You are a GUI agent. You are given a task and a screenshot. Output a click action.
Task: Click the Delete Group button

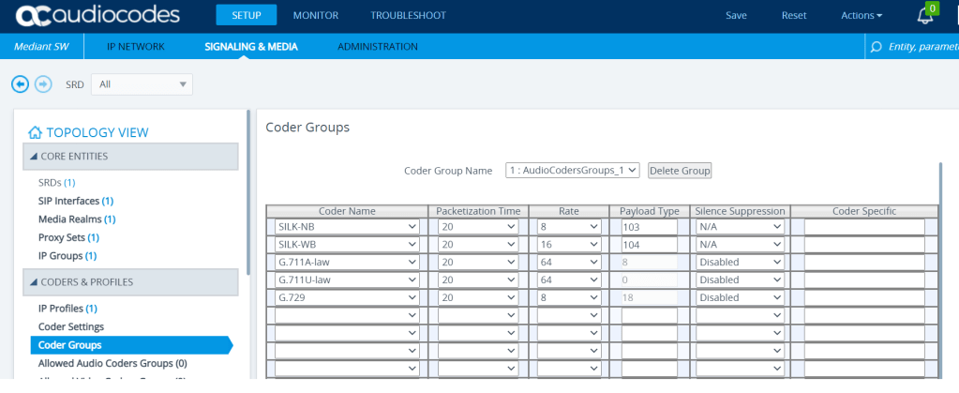(680, 171)
